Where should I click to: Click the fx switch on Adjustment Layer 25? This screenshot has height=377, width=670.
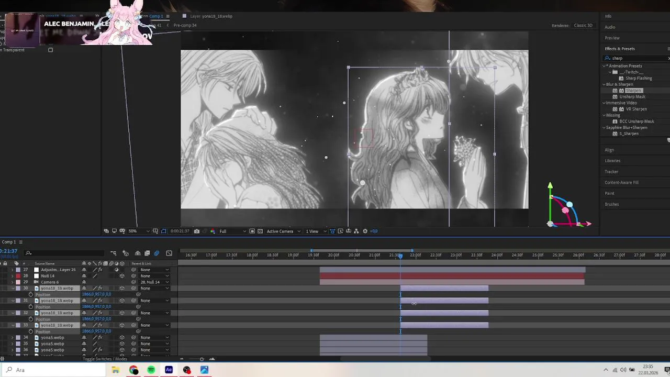100,270
